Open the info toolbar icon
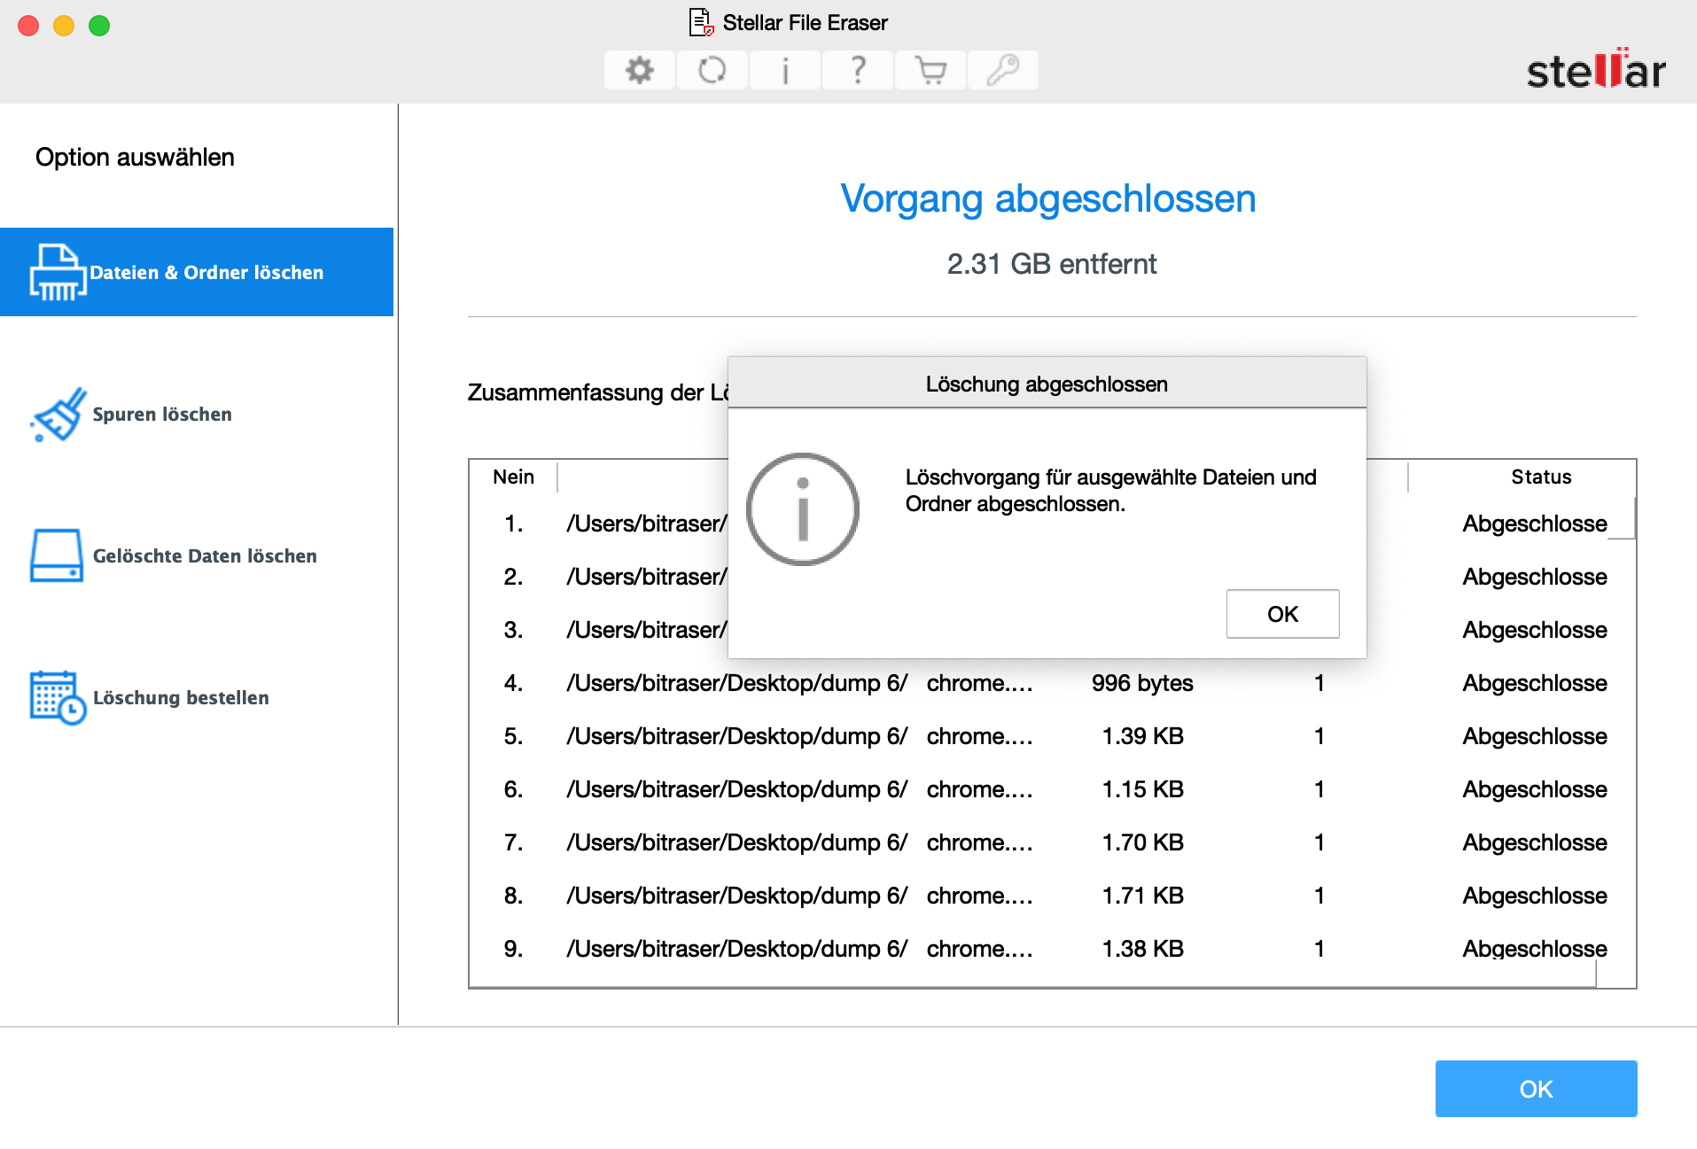Viewport: 1697px width, 1149px height. pyautogui.click(x=785, y=70)
